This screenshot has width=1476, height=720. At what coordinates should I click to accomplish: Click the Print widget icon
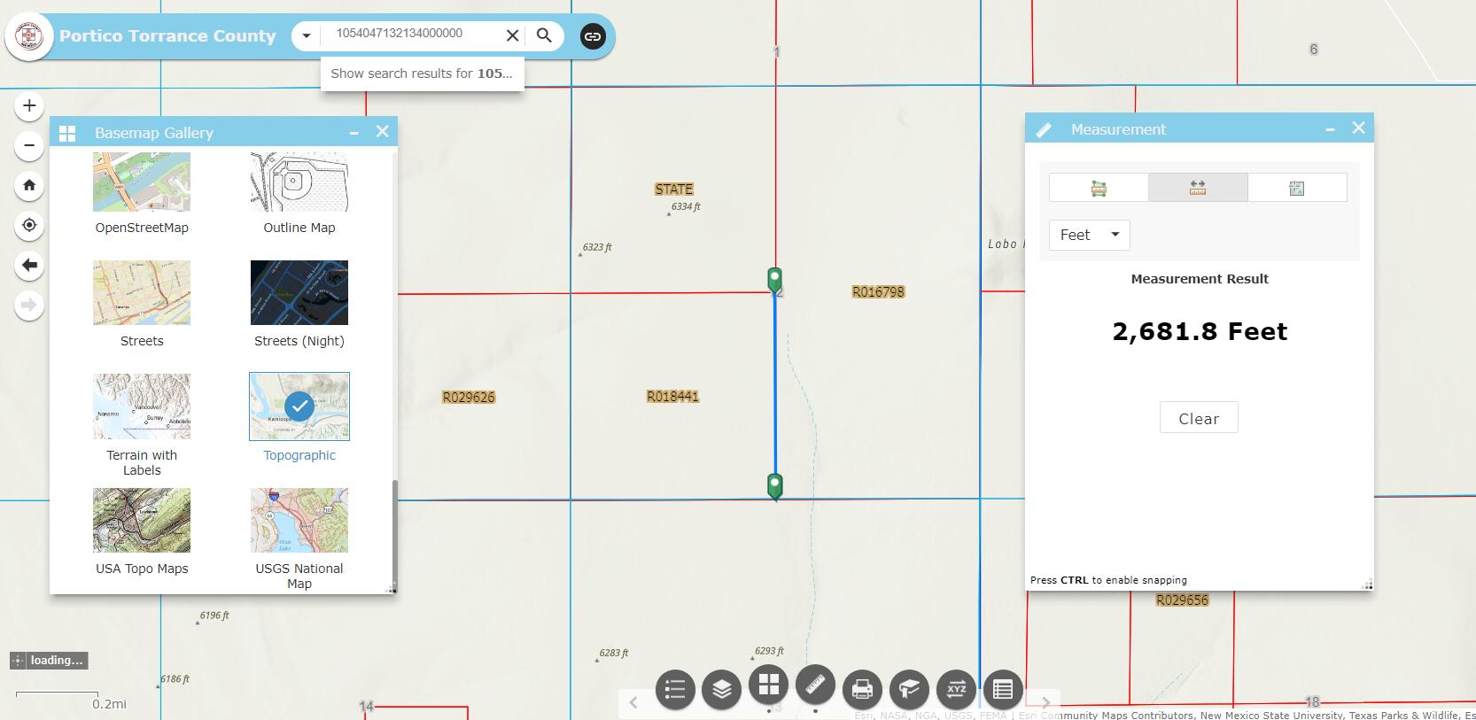tap(862, 688)
